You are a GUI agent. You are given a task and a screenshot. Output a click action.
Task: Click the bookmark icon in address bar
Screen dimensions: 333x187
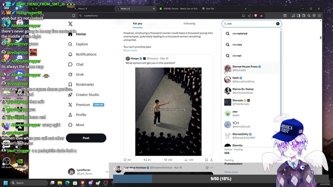[74, 16]
